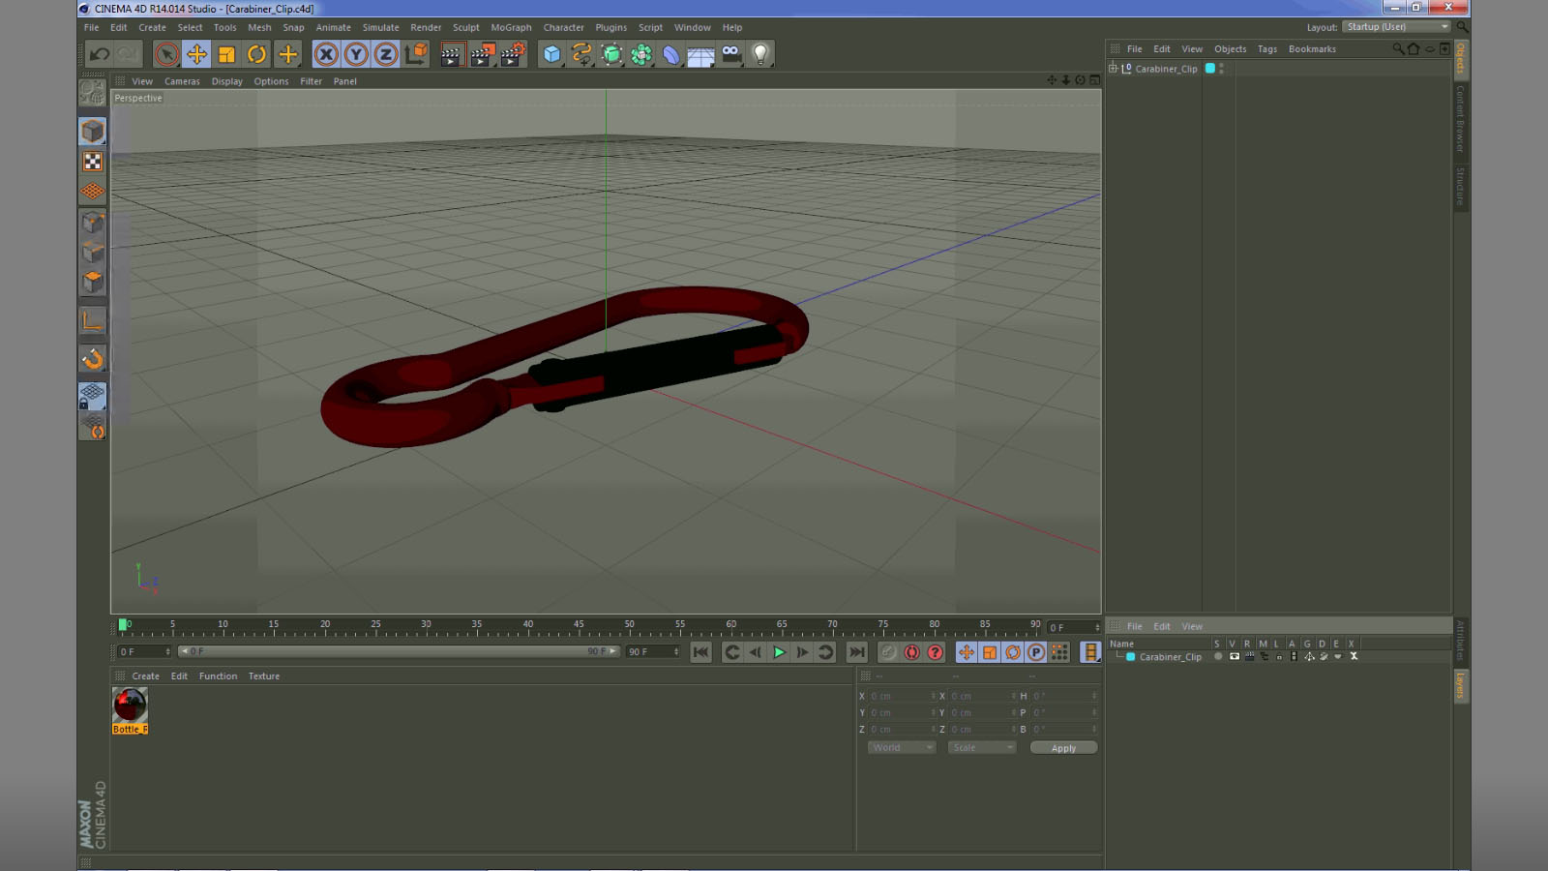Click Render to Picture Viewer icon
1548x871 pixels.
pyautogui.click(x=482, y=54)
